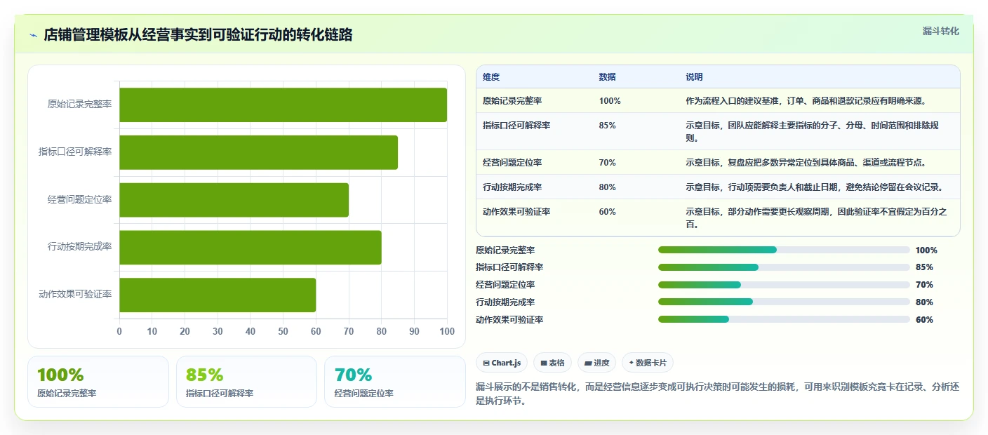Click the 60% value in the table
Screen dimensions: 988x435
[608, 212]
